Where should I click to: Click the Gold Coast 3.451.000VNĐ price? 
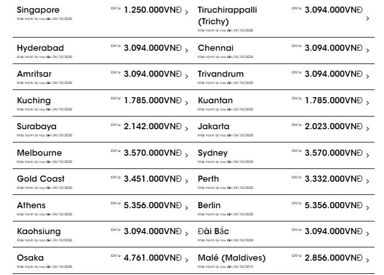point(152,179)
